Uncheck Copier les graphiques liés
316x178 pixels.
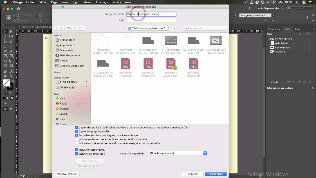coord(77,132)
